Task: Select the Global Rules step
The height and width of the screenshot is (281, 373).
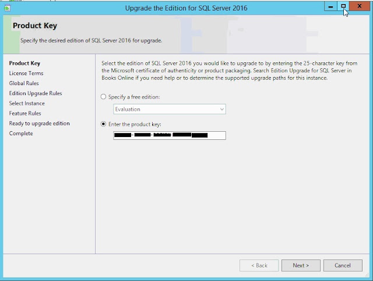Action: pos(24,83)
